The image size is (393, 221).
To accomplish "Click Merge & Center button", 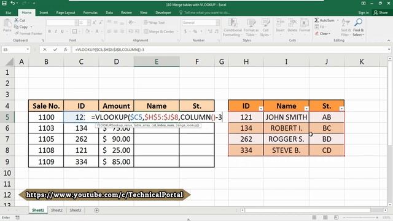I will [159, 31].
